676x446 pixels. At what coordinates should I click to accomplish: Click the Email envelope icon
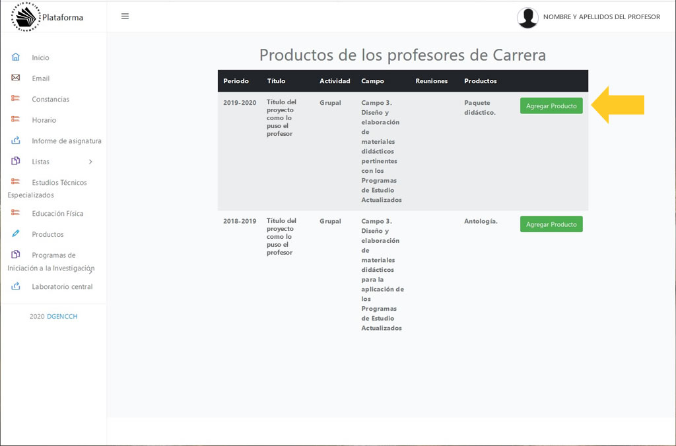(x=16, y=78)
